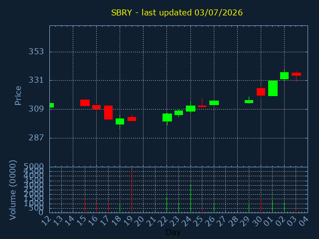Screen dimensions: 319x239
Task: Click the green candlestick for day 22
Action: point(167,118)
